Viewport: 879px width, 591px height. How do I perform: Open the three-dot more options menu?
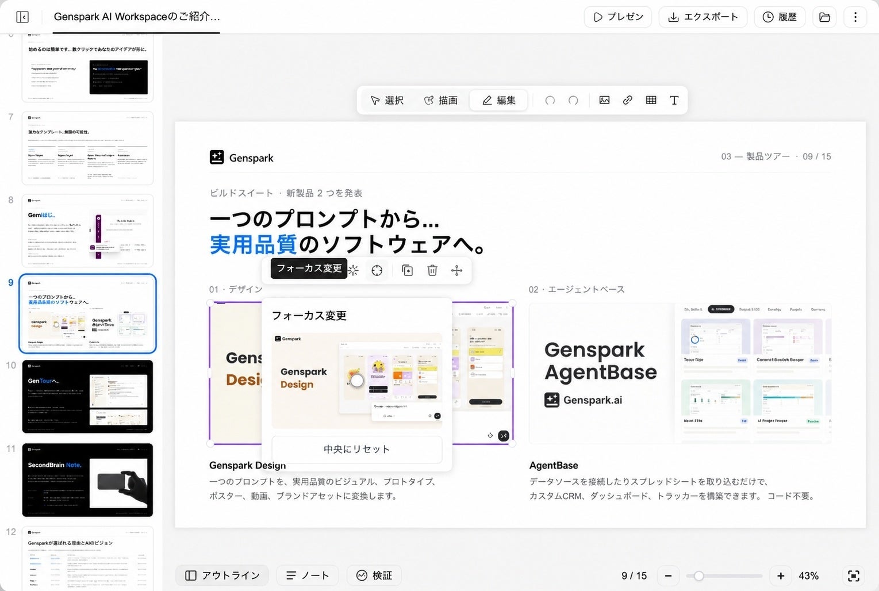click(855, 17)
